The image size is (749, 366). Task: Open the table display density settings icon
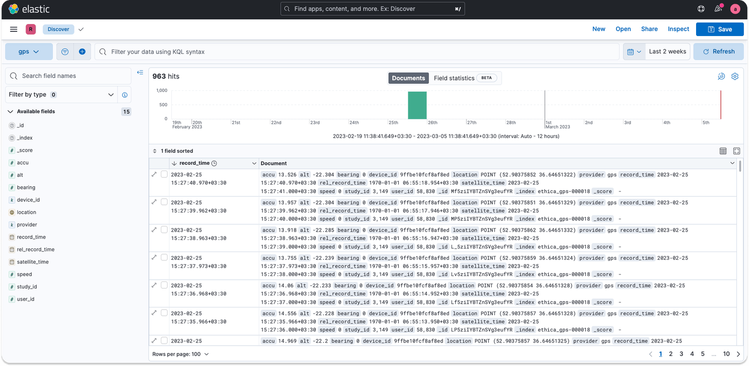tap(723, 151)
